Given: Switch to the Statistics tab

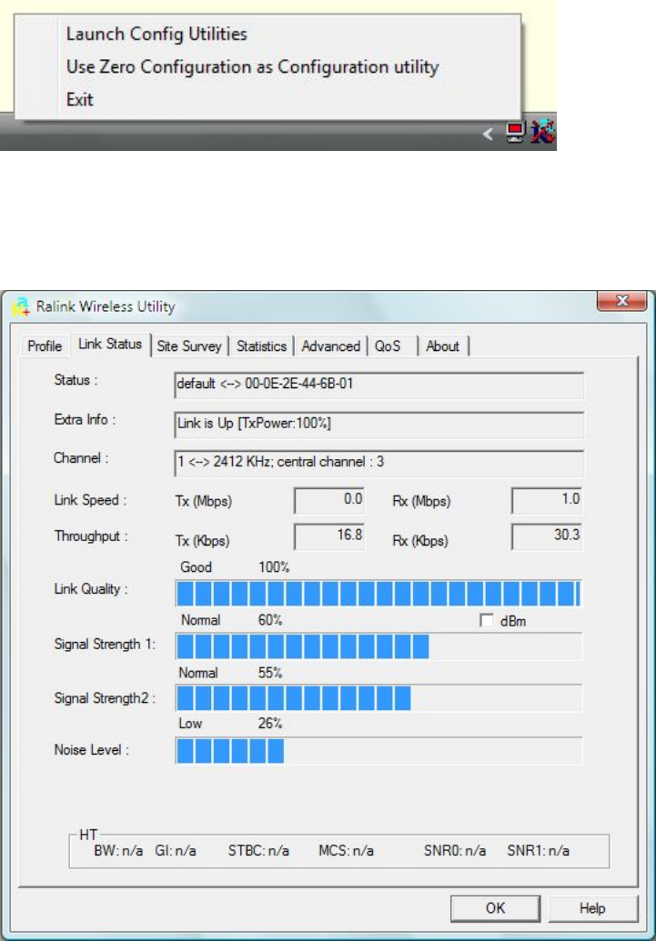Looking at the screenshot, I should [x=261, y=346].
